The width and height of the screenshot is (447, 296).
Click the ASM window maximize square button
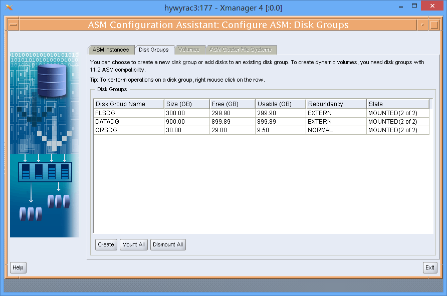[434, 25]
